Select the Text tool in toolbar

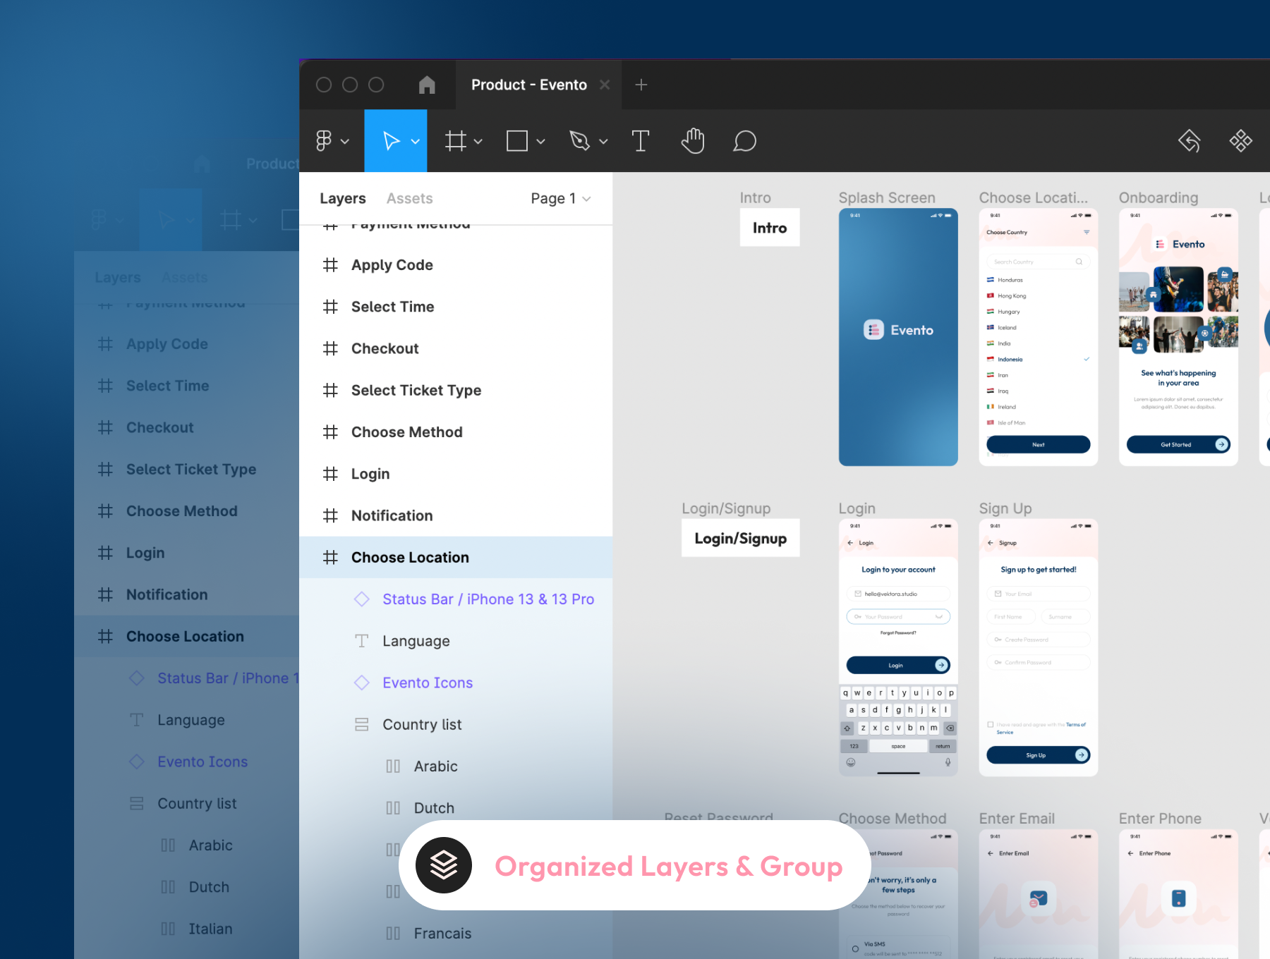(x=640, y=141)
